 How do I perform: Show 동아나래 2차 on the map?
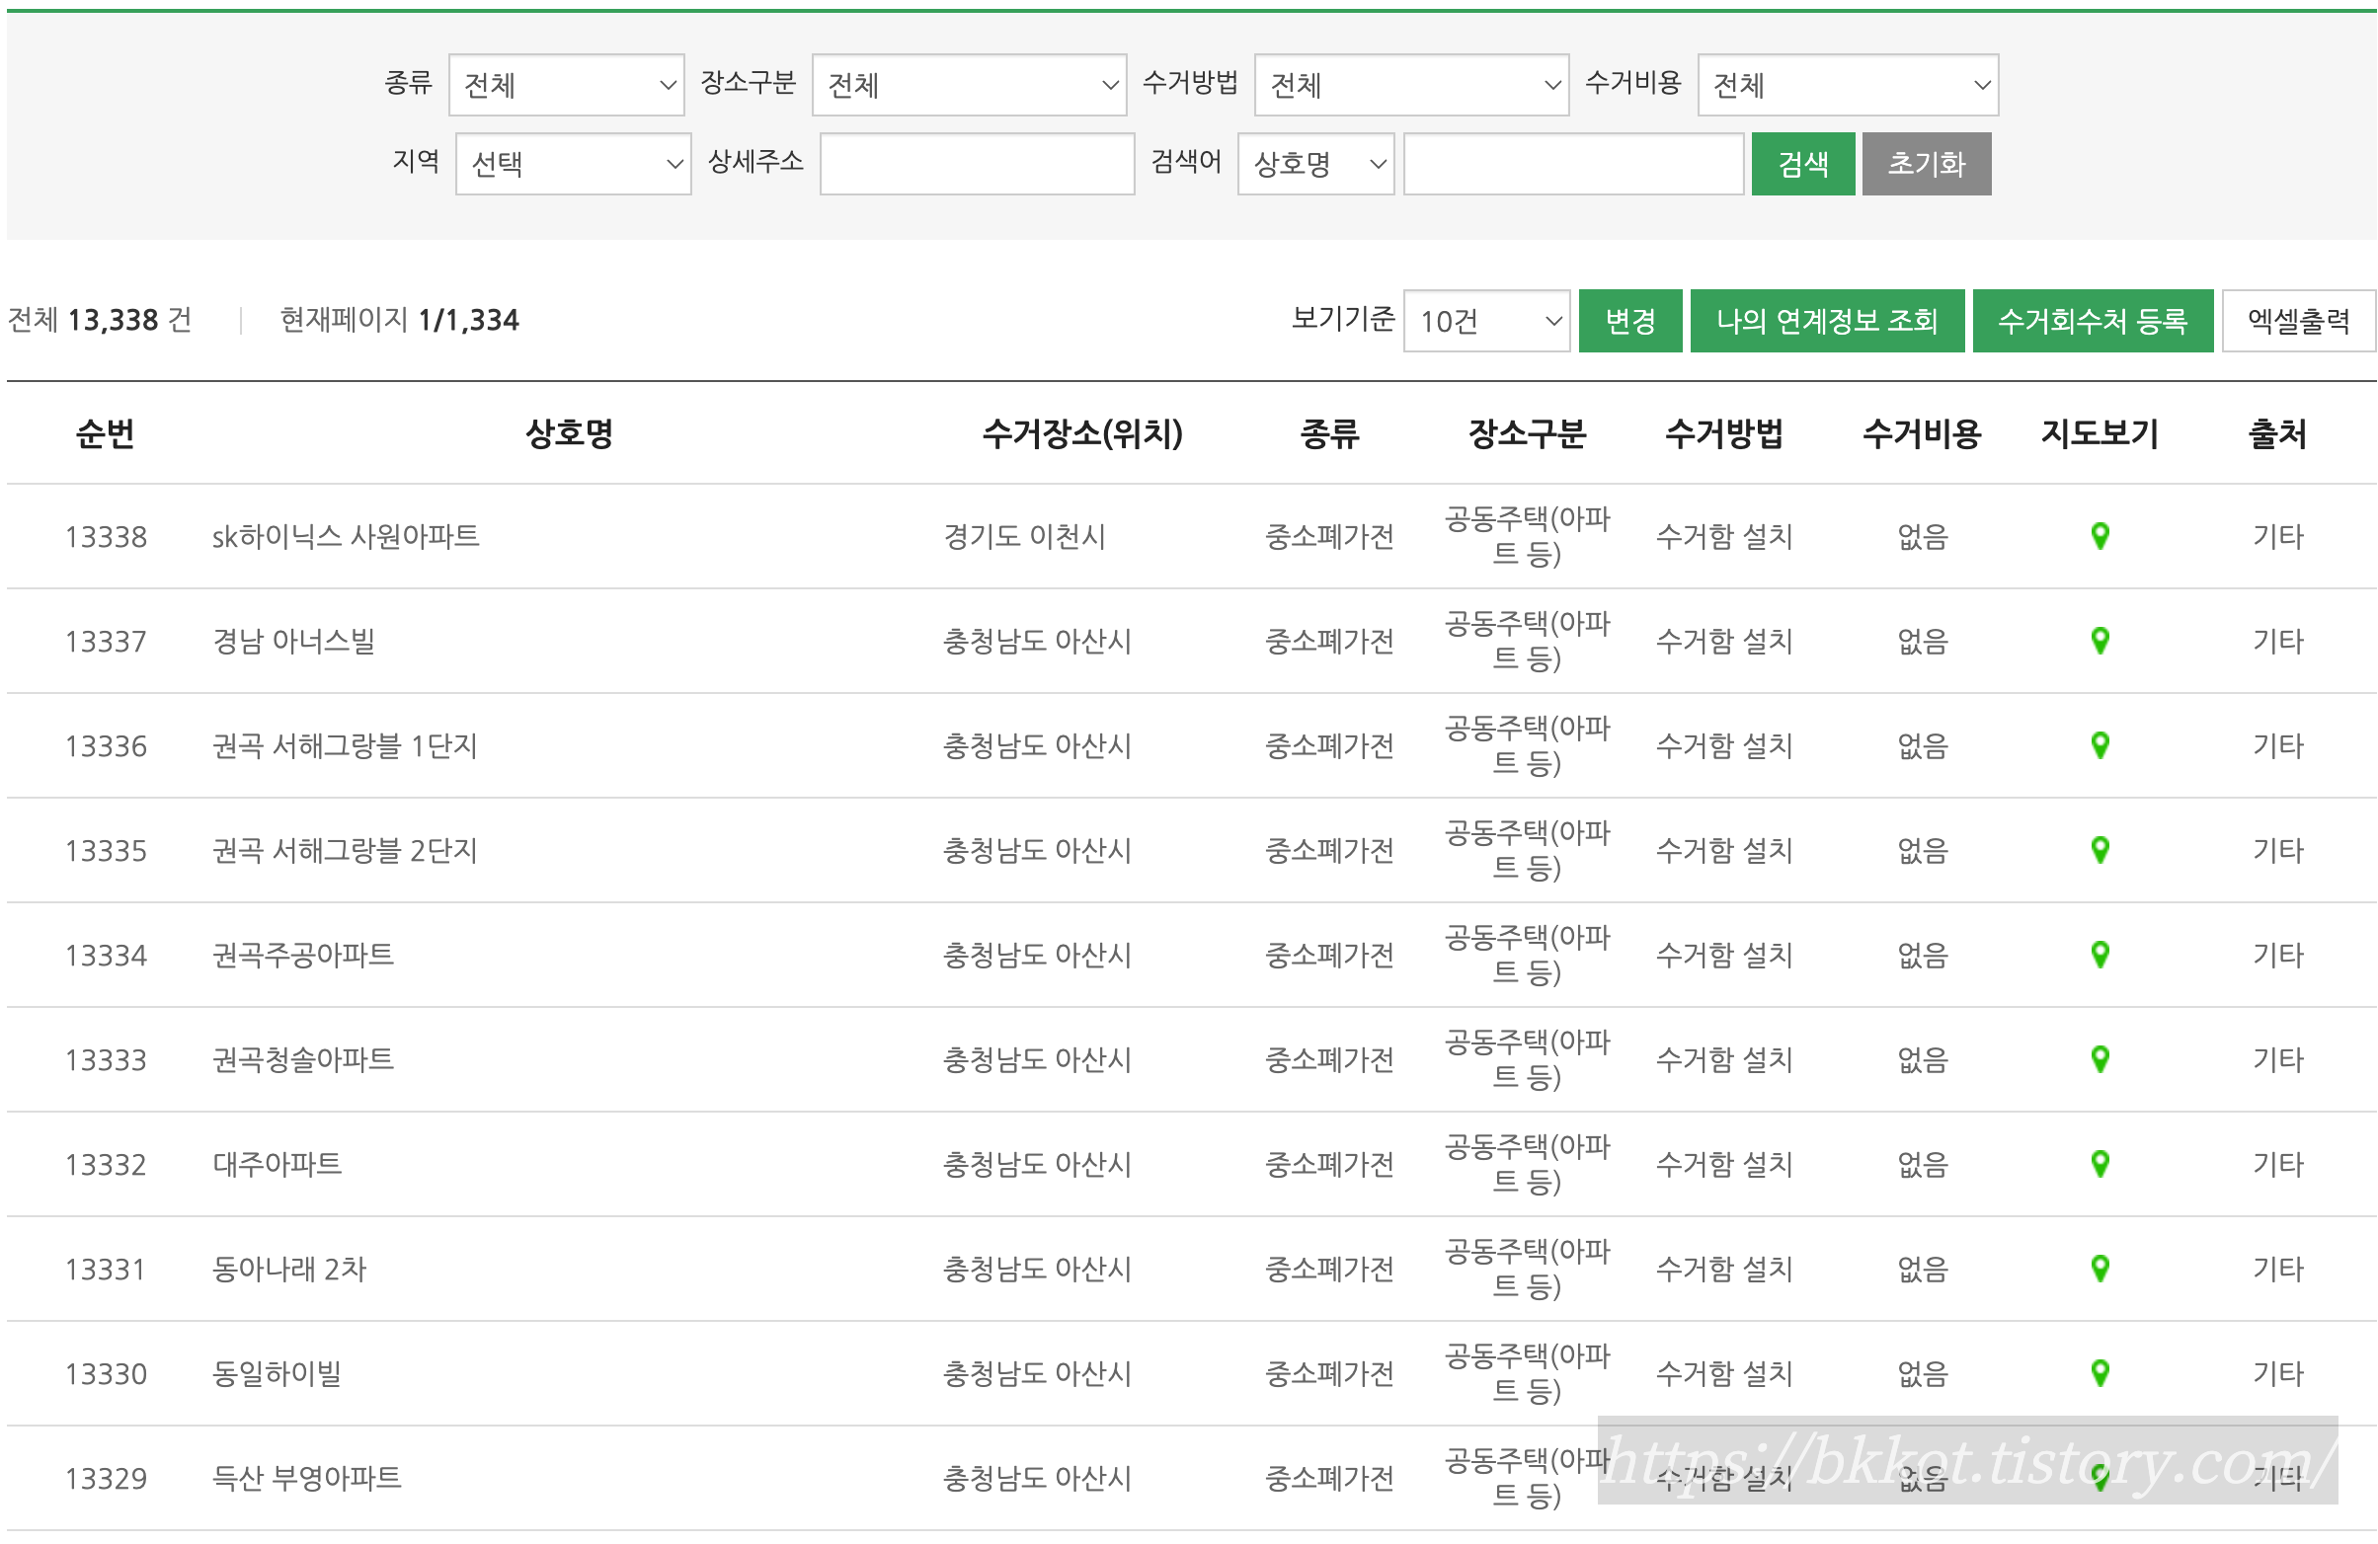coord(2100,1269)
